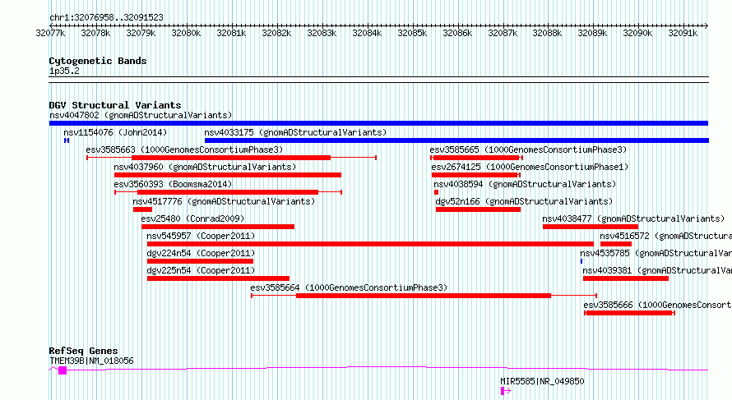The height and width of the screenshot is (400, 732).
Task: Open the nsv4517776 gnomAD label
Action: coord(224,201)
